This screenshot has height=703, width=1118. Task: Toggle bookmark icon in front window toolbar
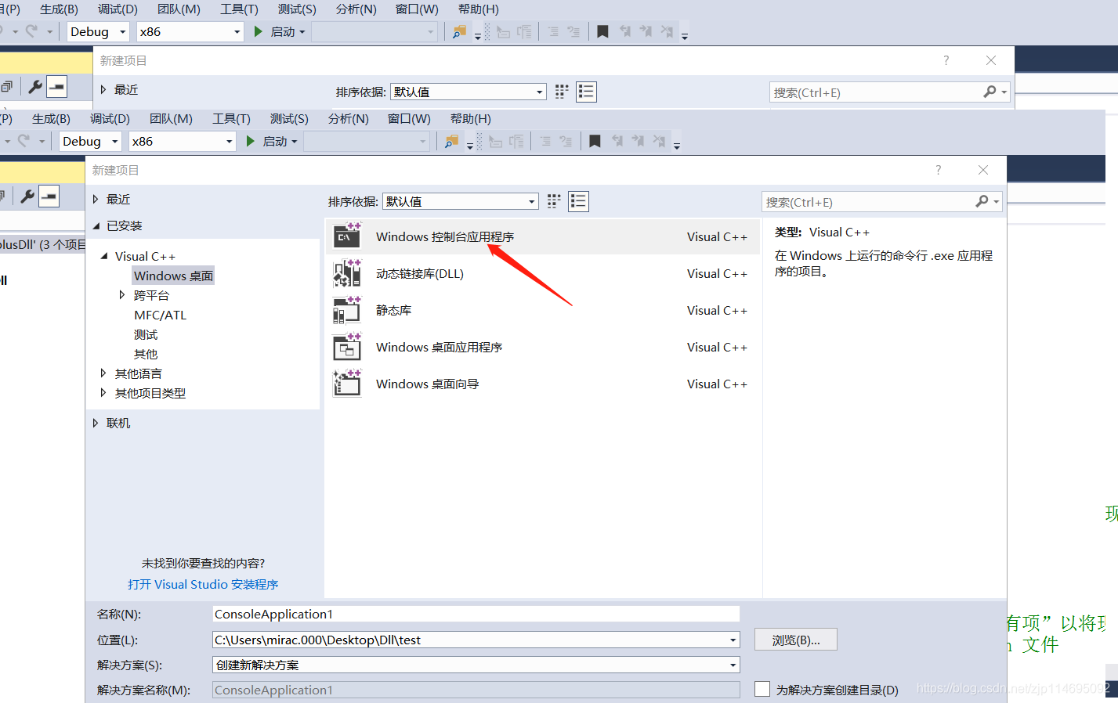pyautogui.click(x=595, y=141)
